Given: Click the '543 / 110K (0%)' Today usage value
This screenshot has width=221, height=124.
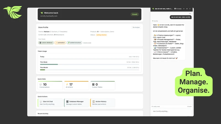Looking at the screenshot, I should pos(134,57).
